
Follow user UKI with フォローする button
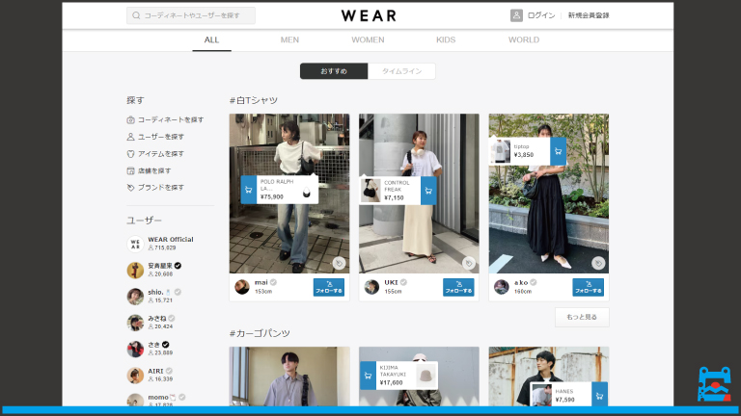click(x=458, y=287)
